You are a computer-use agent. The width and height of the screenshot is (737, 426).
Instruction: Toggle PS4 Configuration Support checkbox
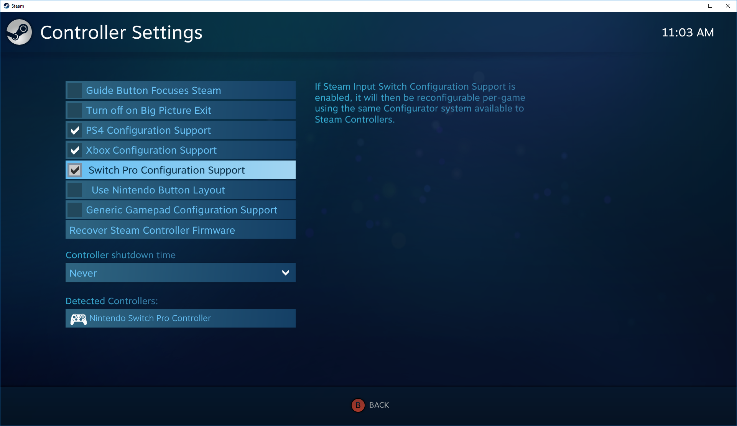pos(76,130)
